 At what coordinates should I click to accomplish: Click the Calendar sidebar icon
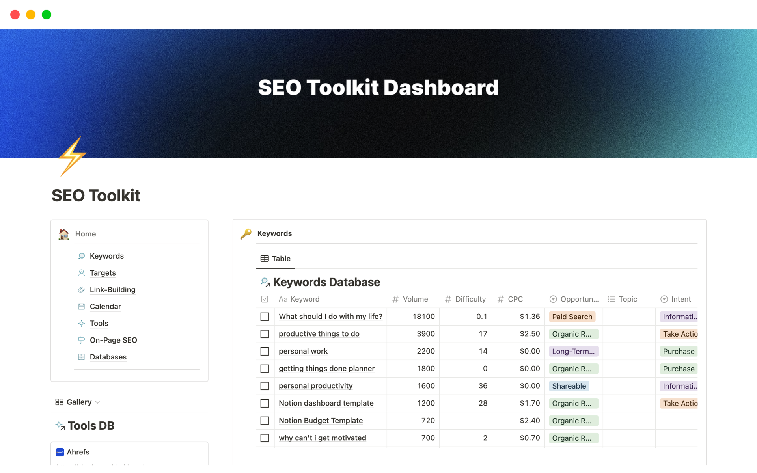tap(82, 306)
